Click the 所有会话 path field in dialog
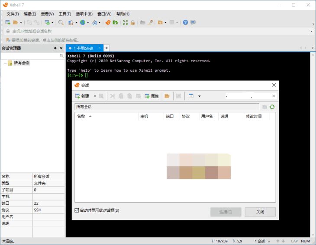Image resolution: width=316 pixels, height=245 pixels. click(167, 107)
